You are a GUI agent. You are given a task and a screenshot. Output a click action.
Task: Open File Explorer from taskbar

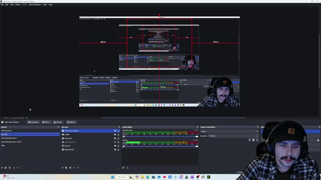pyautogui.click(x=142, y=177)
